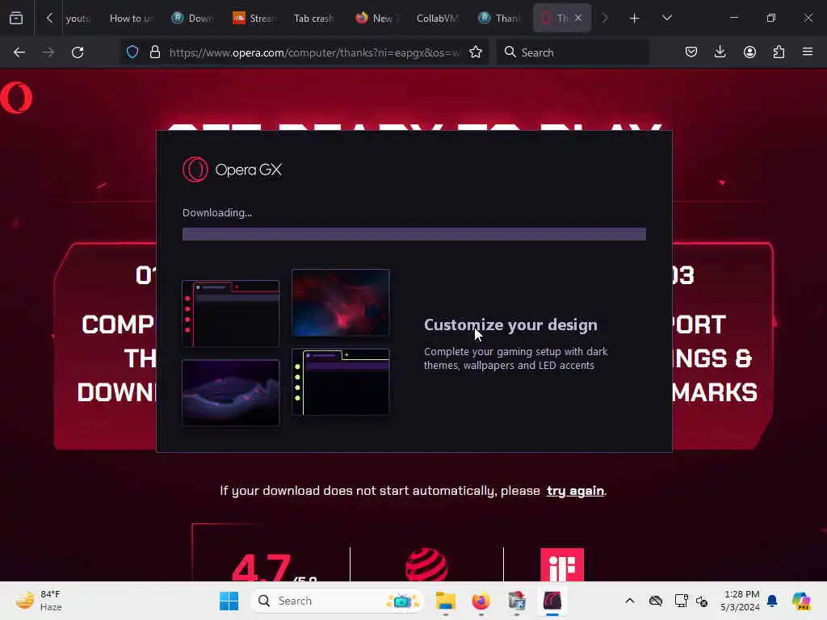Screen dimensions: 827x620
Task: Switch to the 'How to u' tab
Action: (x=131, y=19)
